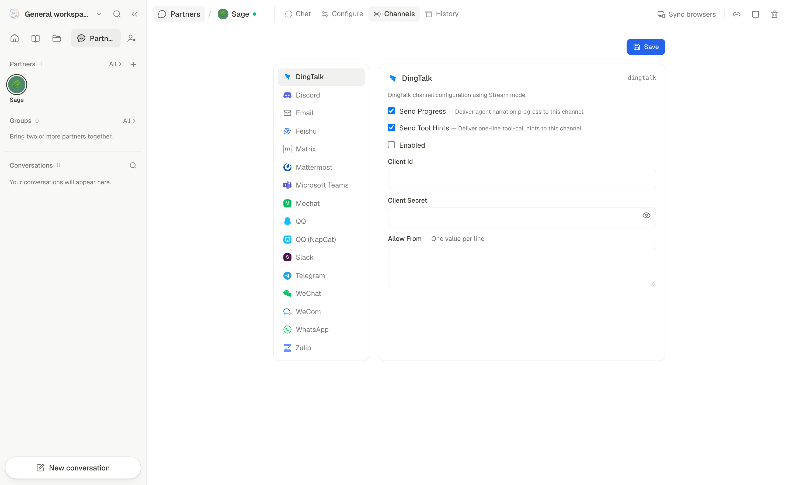This screenshot has width=792, height=485.
Task: Uncheck the Send Tool Hints checkbox
Action: [391, 128]
